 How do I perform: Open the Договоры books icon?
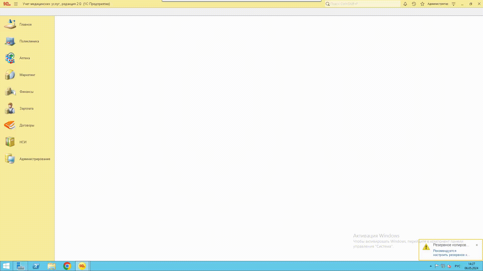coord(10,125)
